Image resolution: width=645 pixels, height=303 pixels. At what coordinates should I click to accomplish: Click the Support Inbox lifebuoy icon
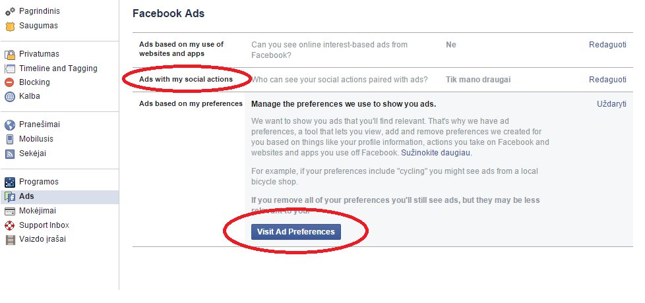click(10, 225)
